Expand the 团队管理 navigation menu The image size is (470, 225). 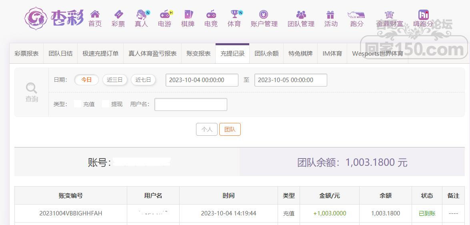coord(301,19)
